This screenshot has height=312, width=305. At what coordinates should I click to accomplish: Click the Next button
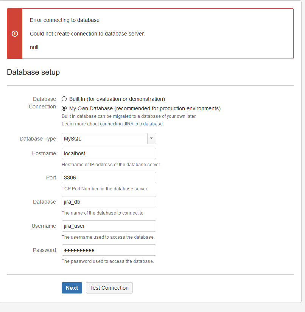click(x=72, y=288)
